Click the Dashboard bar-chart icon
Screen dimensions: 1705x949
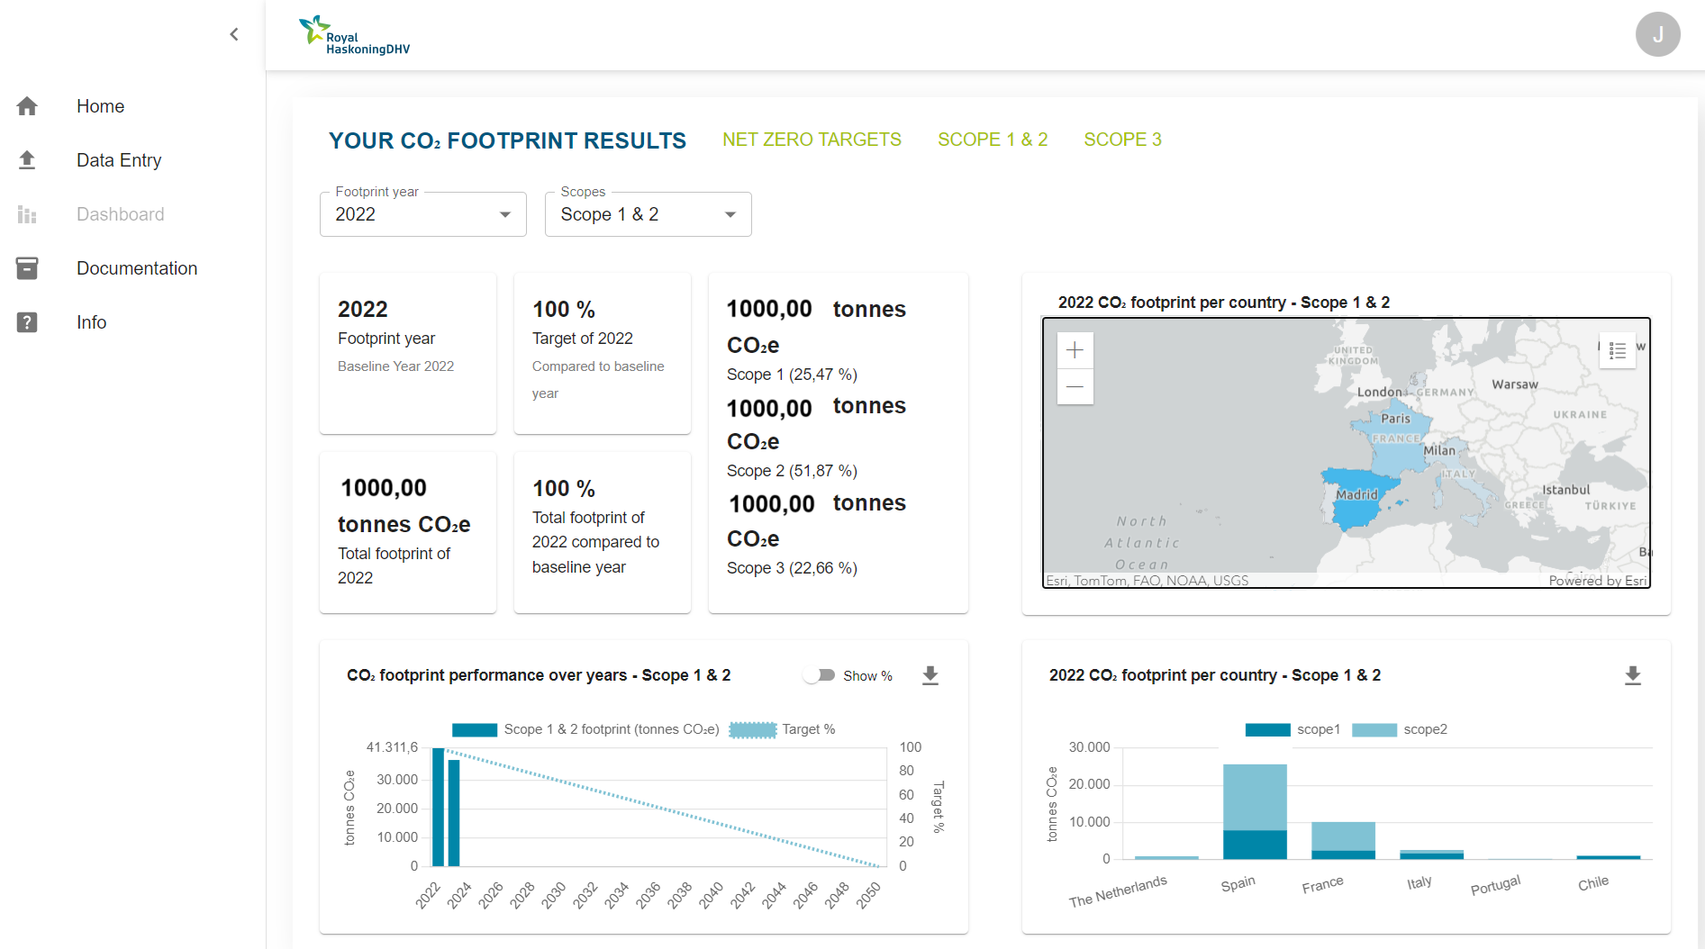coord(27,213)
